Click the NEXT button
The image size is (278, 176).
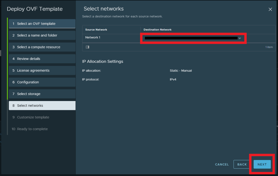262,164
